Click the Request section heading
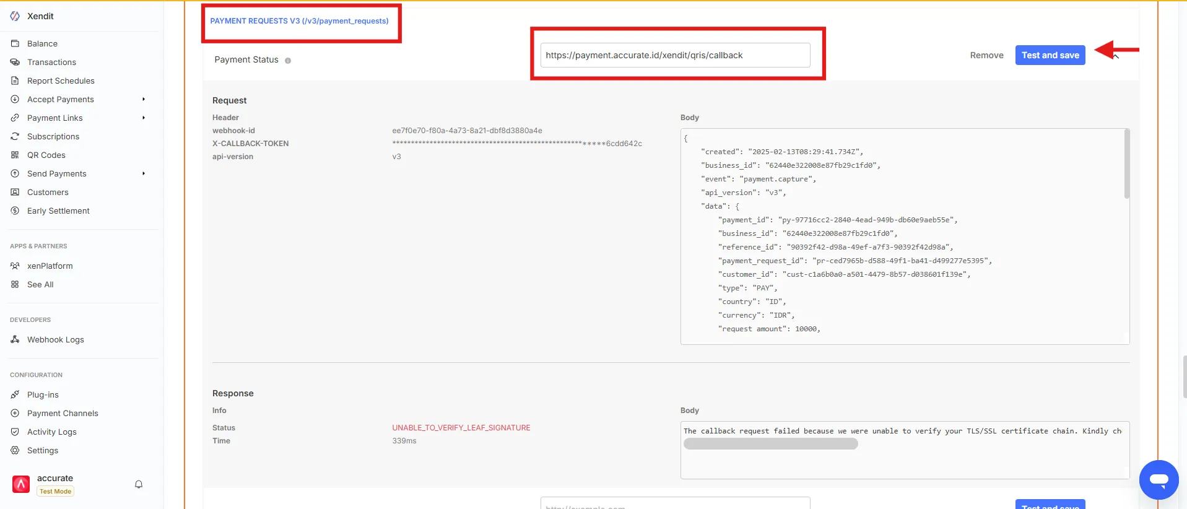 (229, 100)
